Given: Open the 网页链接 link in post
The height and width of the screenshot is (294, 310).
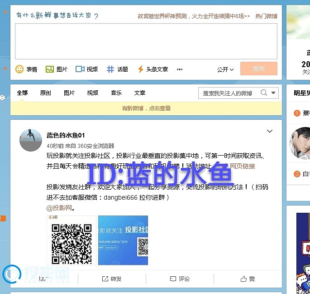Looking at the screenshot, I should (242, 166).
